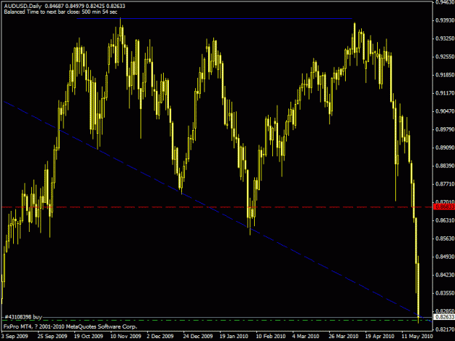Select the blue dashed descending trendline

(217, 212)
